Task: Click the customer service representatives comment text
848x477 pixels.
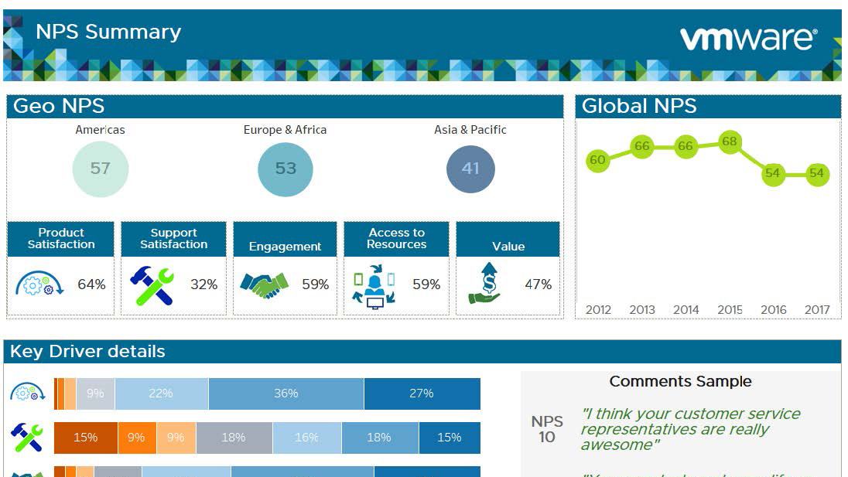Action: 690,429
